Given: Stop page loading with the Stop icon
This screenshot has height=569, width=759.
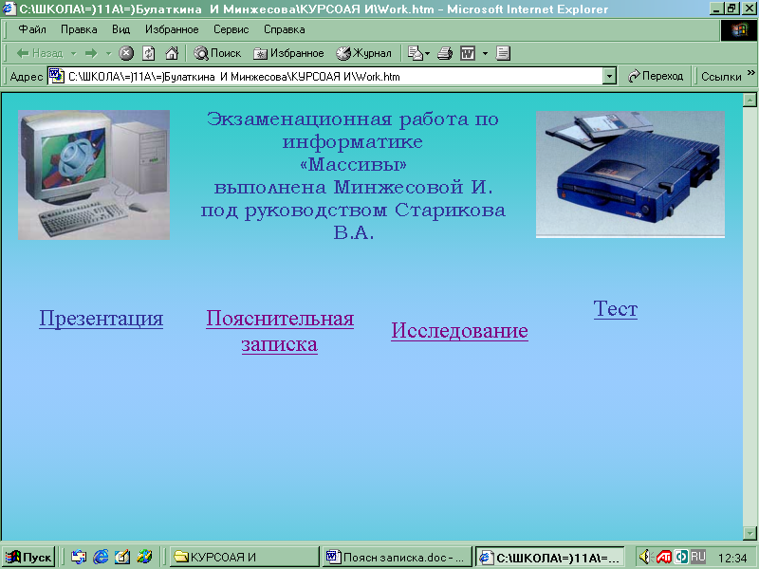Looking at the screenshot, I should pyautogui.click(x=126, y=53).
